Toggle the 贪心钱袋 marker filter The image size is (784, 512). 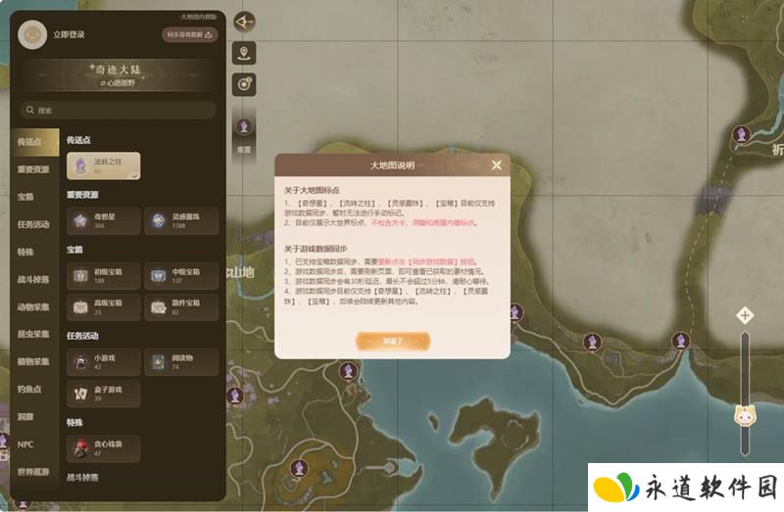point(104,448)
